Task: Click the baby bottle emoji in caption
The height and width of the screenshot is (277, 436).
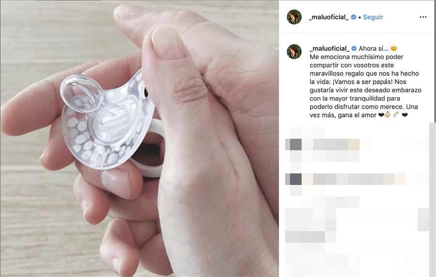Action: tap(396, 115)
